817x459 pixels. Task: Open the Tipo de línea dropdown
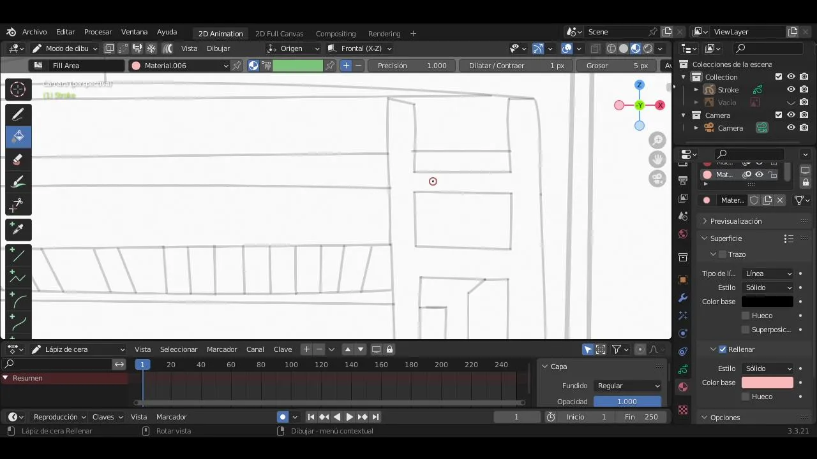[768, 273]
